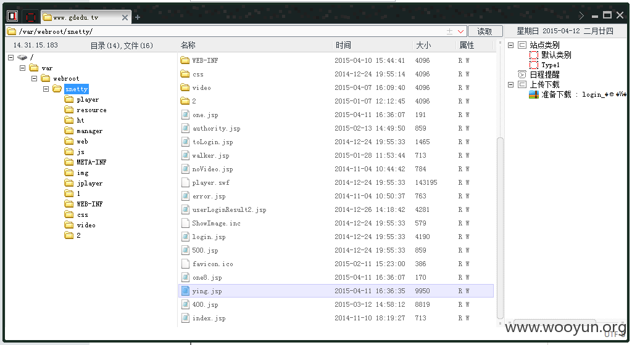Image resolution: width=632 pixels, height=345 pixels.
Task: Select WEB-INF folder icon in file list
Action: pos(185,60)
